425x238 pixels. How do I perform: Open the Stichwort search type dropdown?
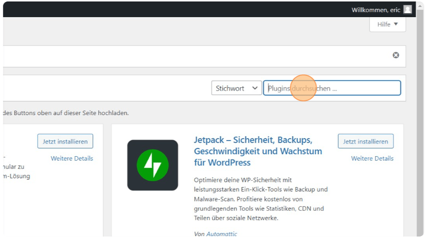[236, 88]
